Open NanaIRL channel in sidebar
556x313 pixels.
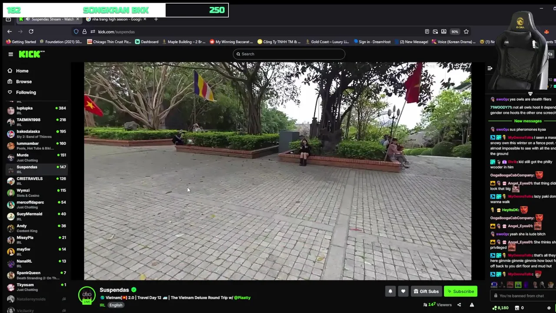(36, 263)
